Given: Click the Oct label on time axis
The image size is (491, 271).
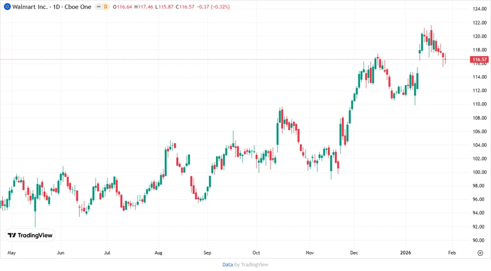Looking at the screenshot, I should 256,252.
